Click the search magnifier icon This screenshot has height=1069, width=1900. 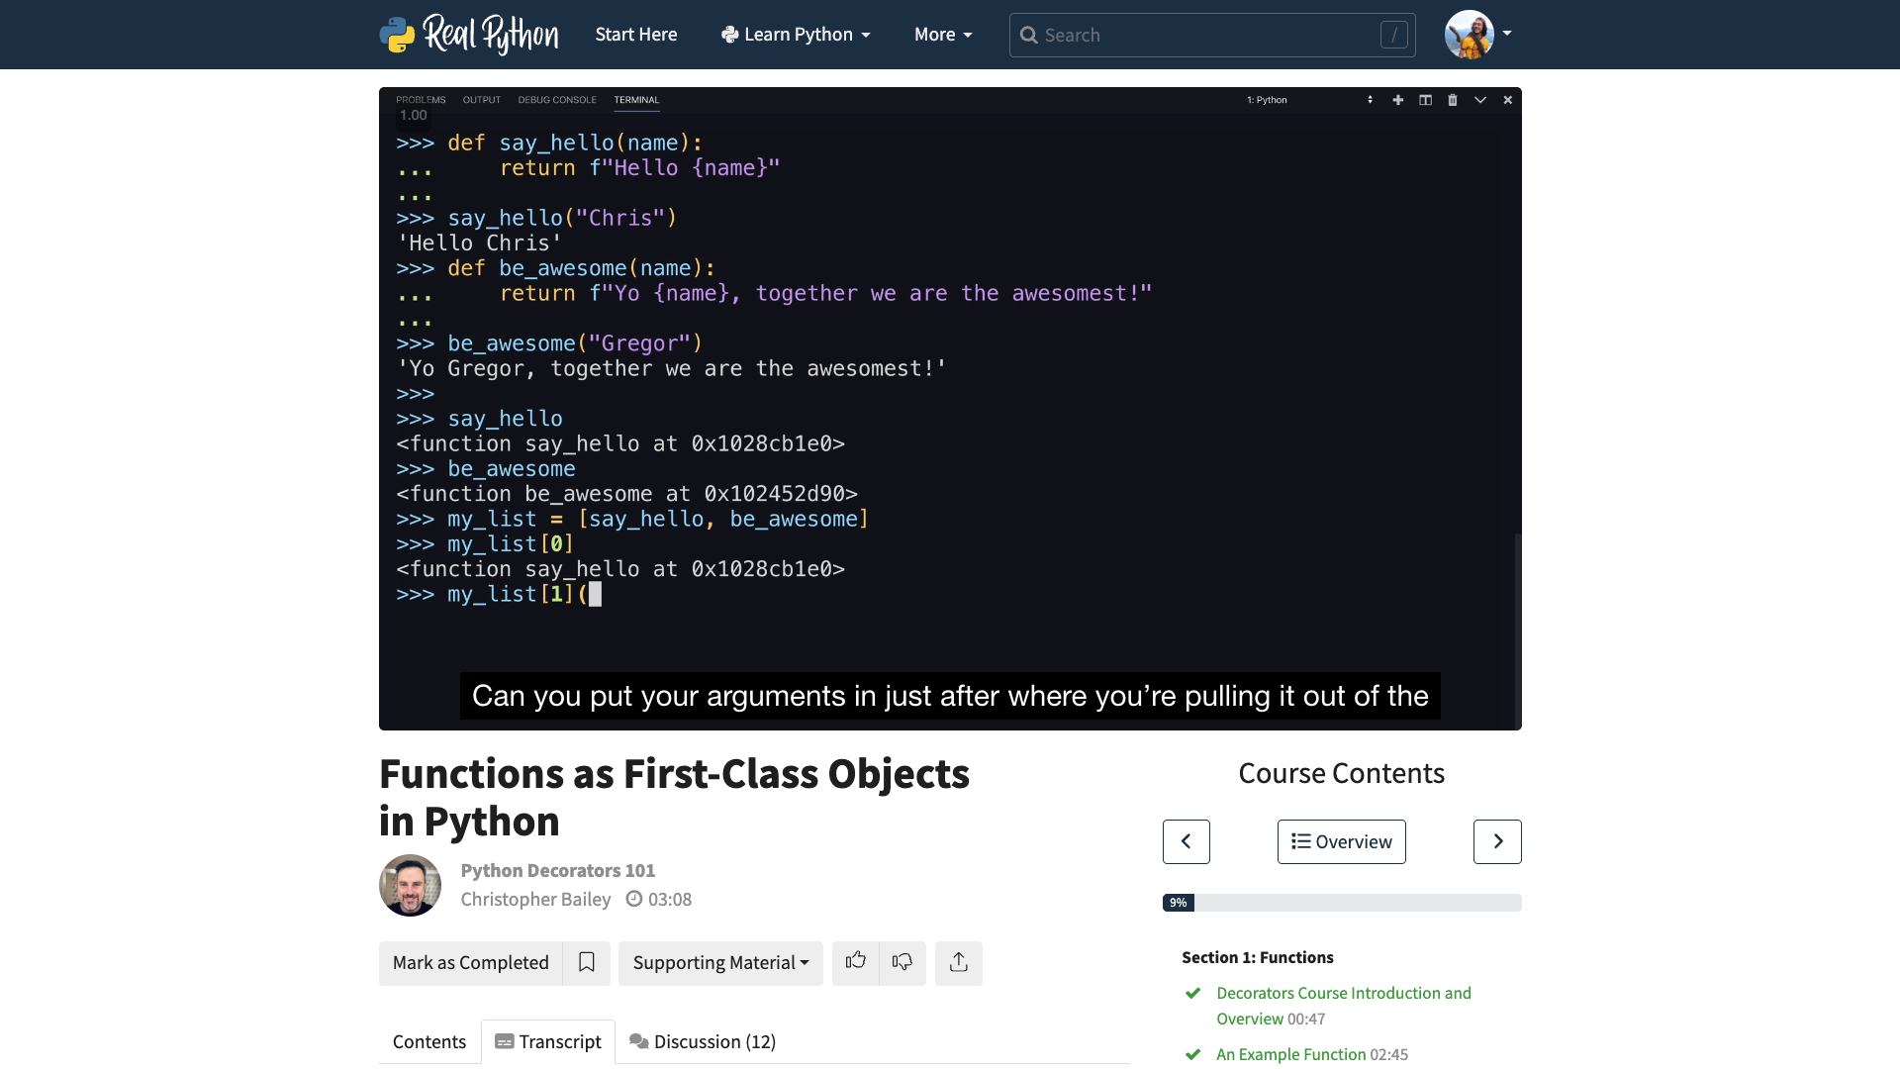click(x=1029, y=36)
